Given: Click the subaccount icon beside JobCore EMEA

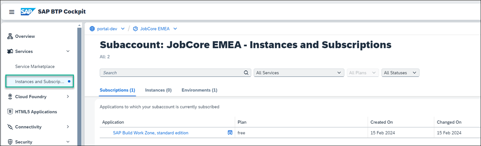Looking at the screenshot, I should click(135, 29).
